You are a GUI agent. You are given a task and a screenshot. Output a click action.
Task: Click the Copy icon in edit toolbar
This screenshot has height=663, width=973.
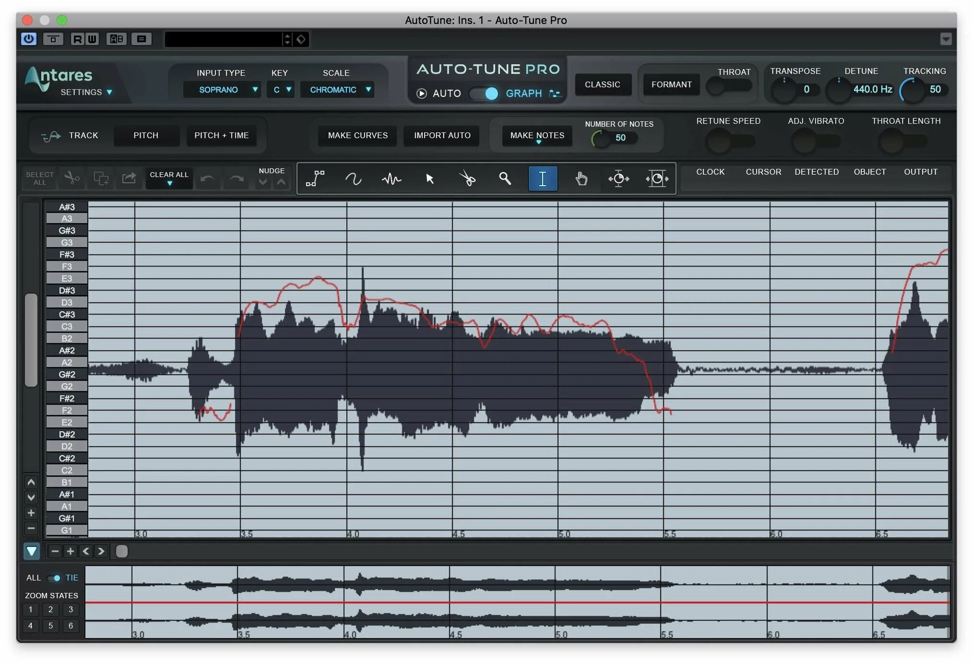tap(101, 178)
